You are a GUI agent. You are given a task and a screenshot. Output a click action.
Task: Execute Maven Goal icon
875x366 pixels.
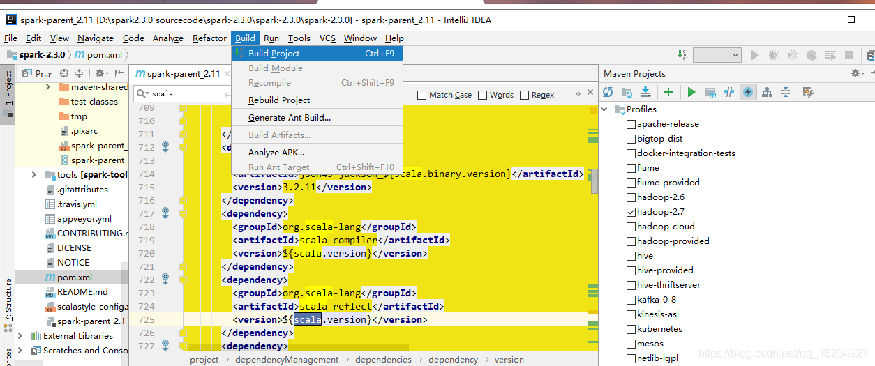pos(710,92)
